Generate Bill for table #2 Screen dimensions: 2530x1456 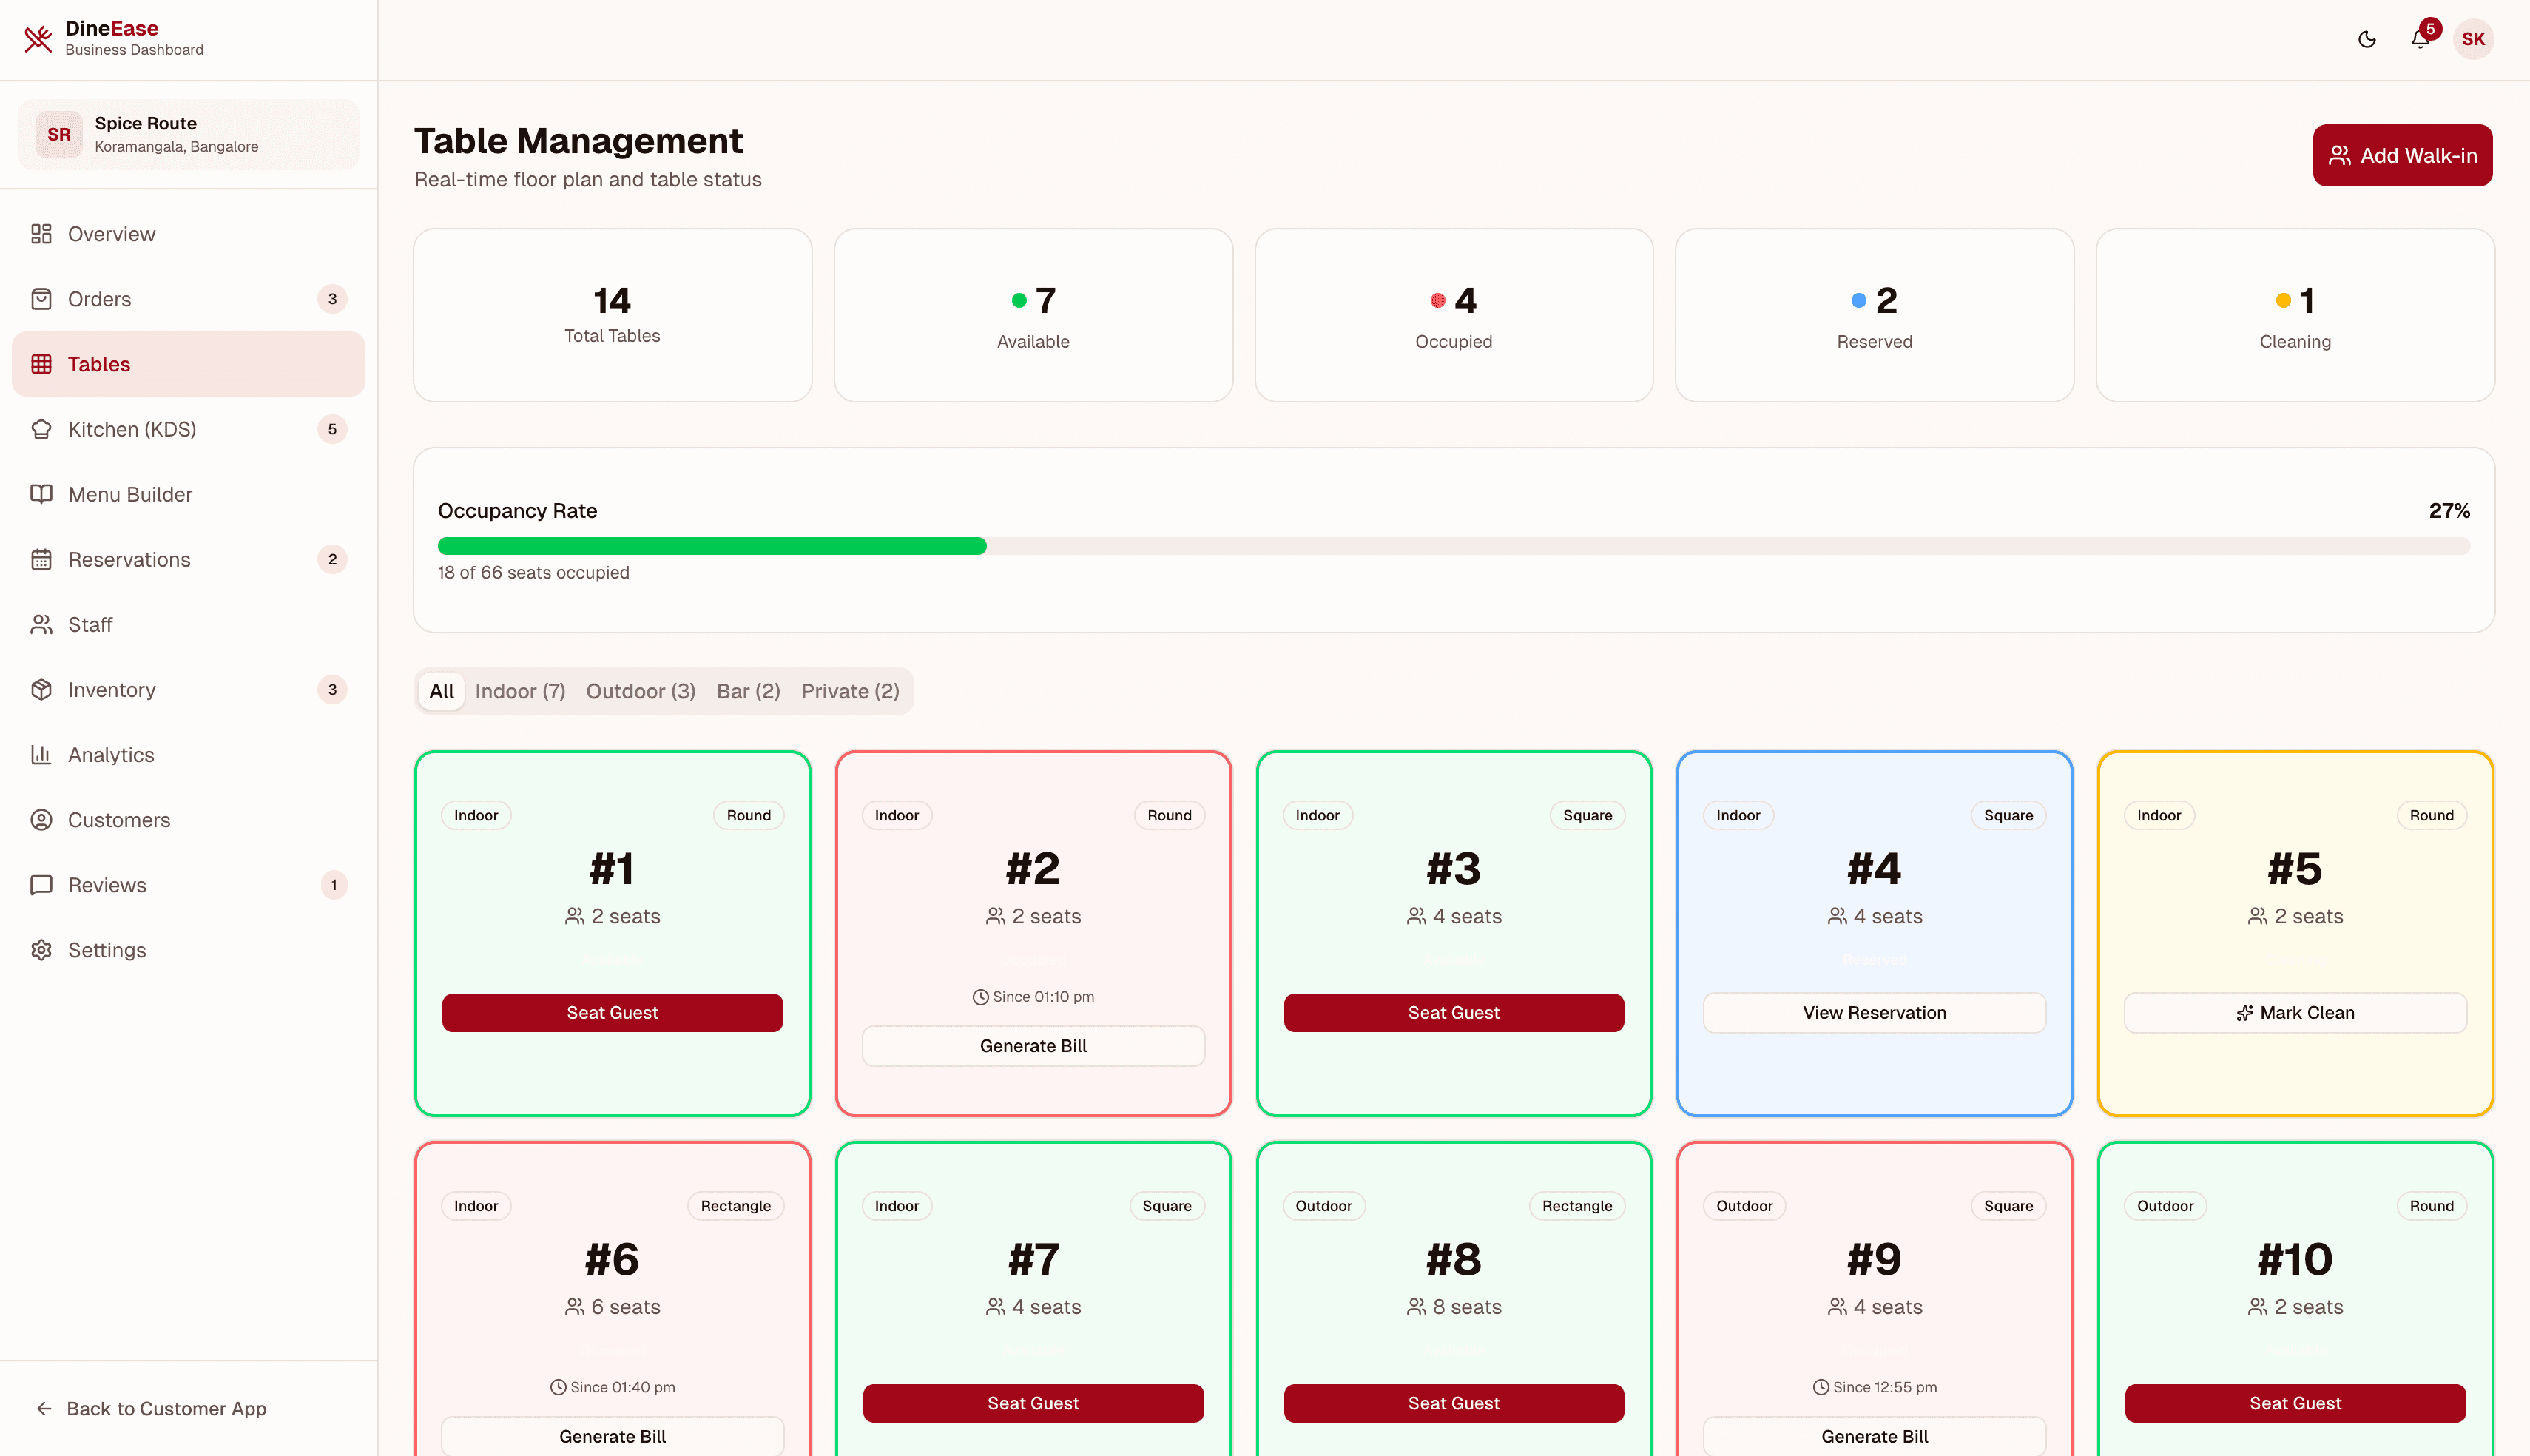point(1033,1045)
